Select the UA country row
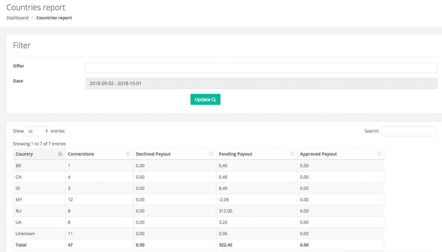Screen dimensions: 442x252 [19, 222]
